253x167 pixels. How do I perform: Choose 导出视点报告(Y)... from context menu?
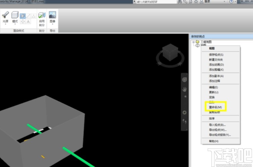[x=220, y=135]
